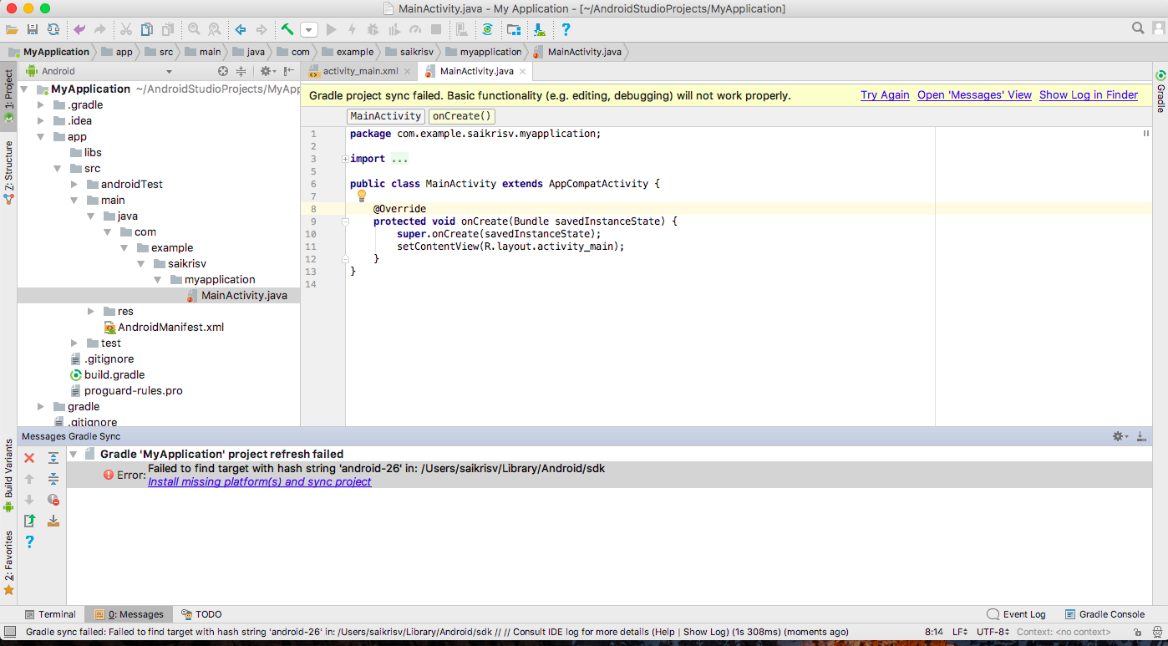Viewport: 1168px width, 646px height.
Task: Build project with the green hammer icon
Action: (287, 29)
